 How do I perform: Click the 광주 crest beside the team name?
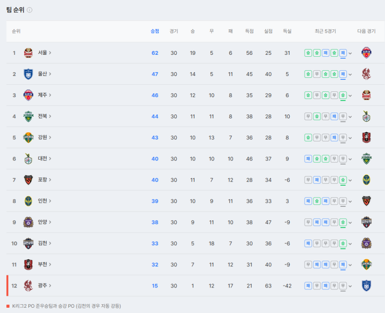pyautogui.click(x=28, y=286)
